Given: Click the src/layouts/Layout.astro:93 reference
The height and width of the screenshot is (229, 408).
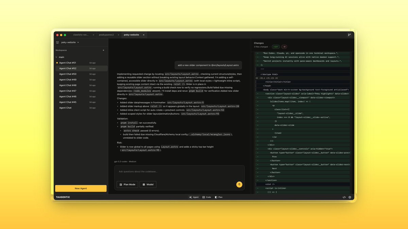Looking at the screenshot, I should point(200,114).
